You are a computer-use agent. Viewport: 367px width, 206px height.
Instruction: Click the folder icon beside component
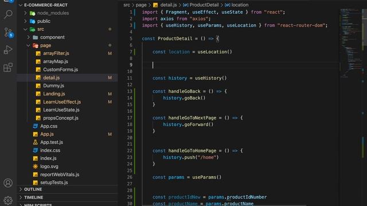[x=36, y=37]
